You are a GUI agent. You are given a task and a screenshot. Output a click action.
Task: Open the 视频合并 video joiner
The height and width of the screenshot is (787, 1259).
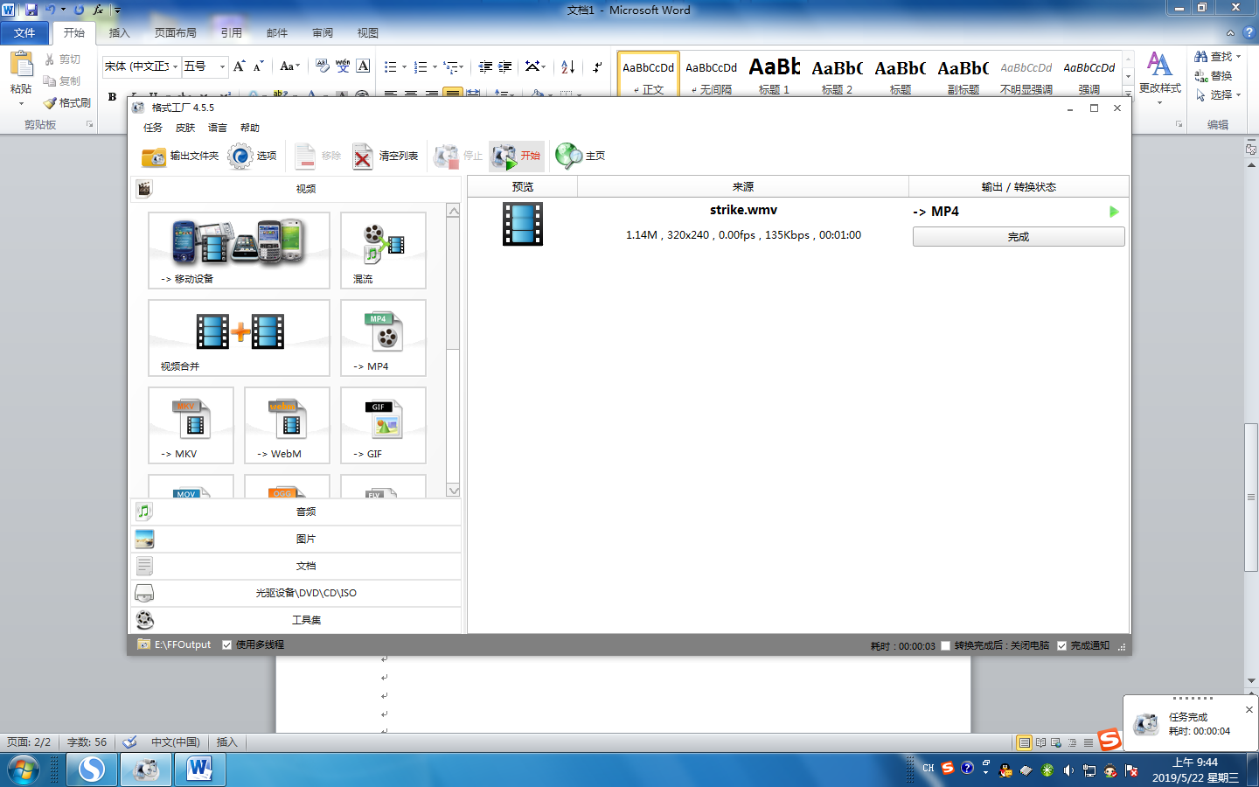[239, 338]
